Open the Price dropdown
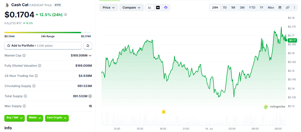This screenshot has height=132, width=301. (x=109, y=7)
